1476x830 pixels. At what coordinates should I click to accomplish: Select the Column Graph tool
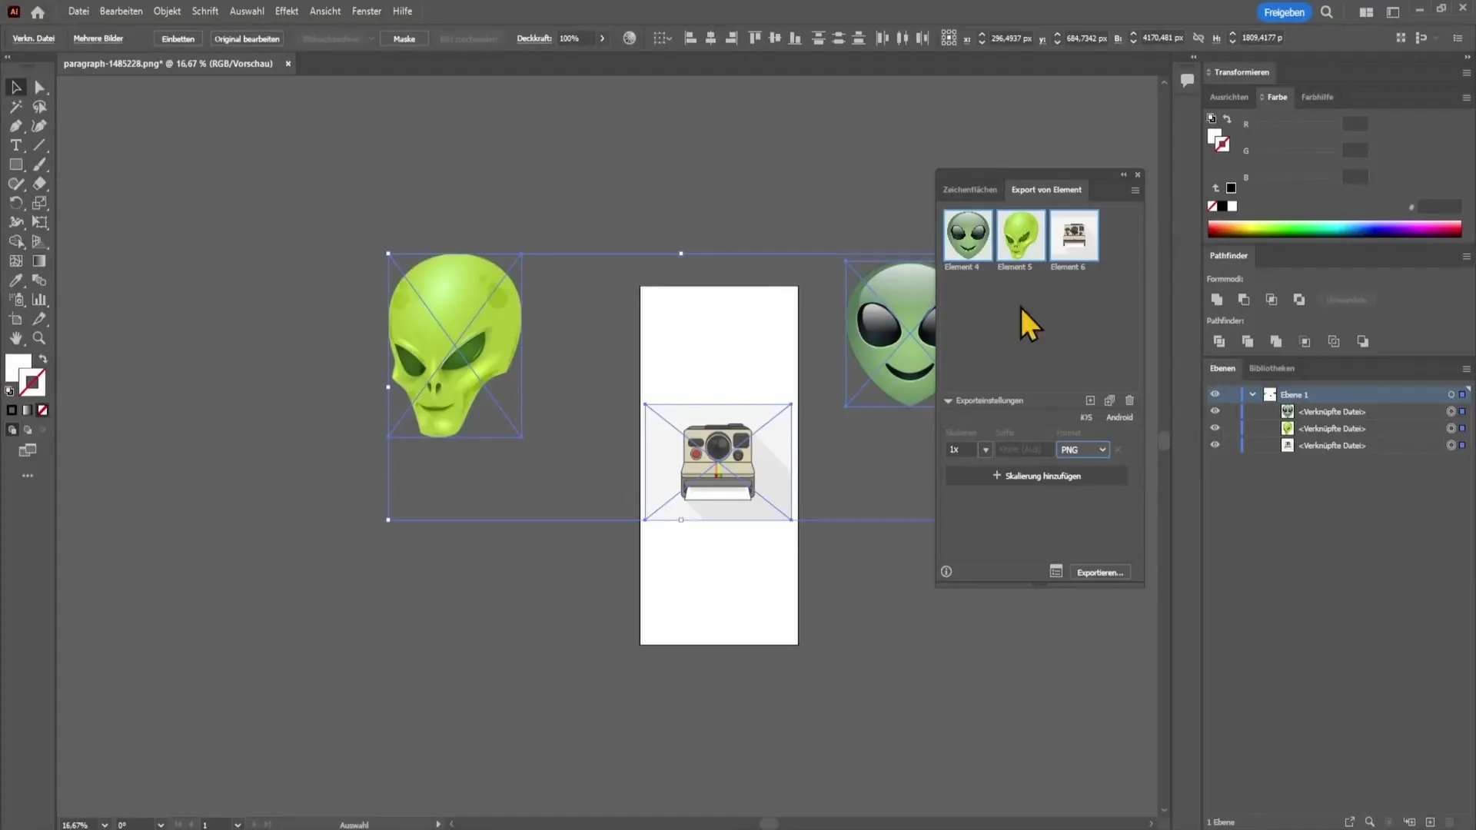[x=40, y=300]
